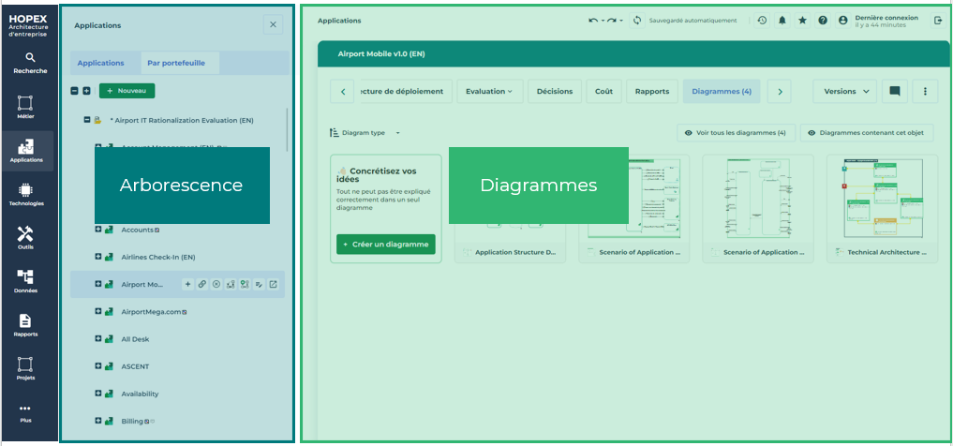The height and width of the screenshot is (446, 953).
Task: Select the Décisions tab
Action: click(555, 91)
